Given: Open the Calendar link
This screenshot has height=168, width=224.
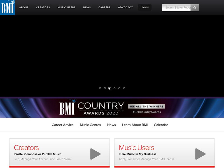Looking at the screenshot, I should 161,125.
